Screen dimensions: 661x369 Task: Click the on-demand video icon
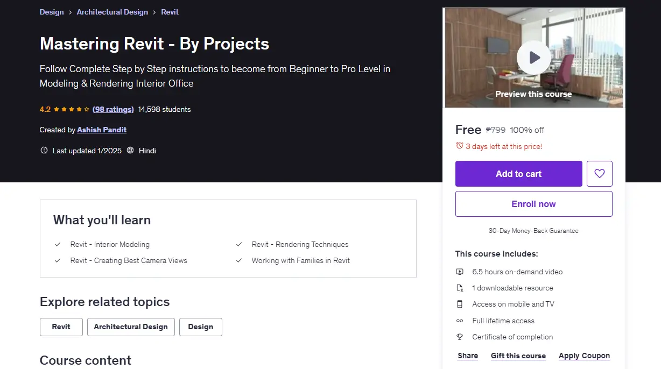[x=460, y=272]
